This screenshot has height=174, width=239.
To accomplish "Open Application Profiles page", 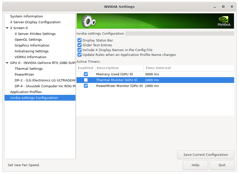I will pyautogui.click(x=26, y=92).
